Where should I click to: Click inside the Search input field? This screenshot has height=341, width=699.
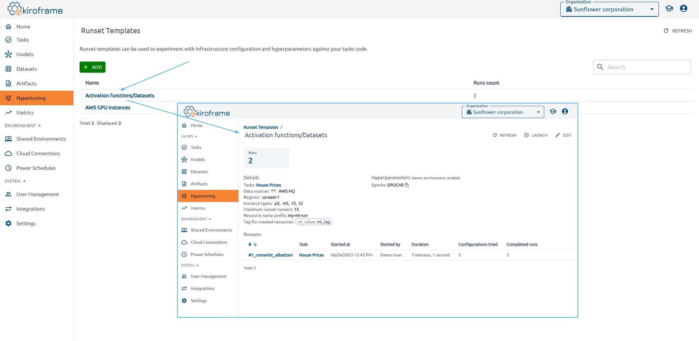click(646, 67)
